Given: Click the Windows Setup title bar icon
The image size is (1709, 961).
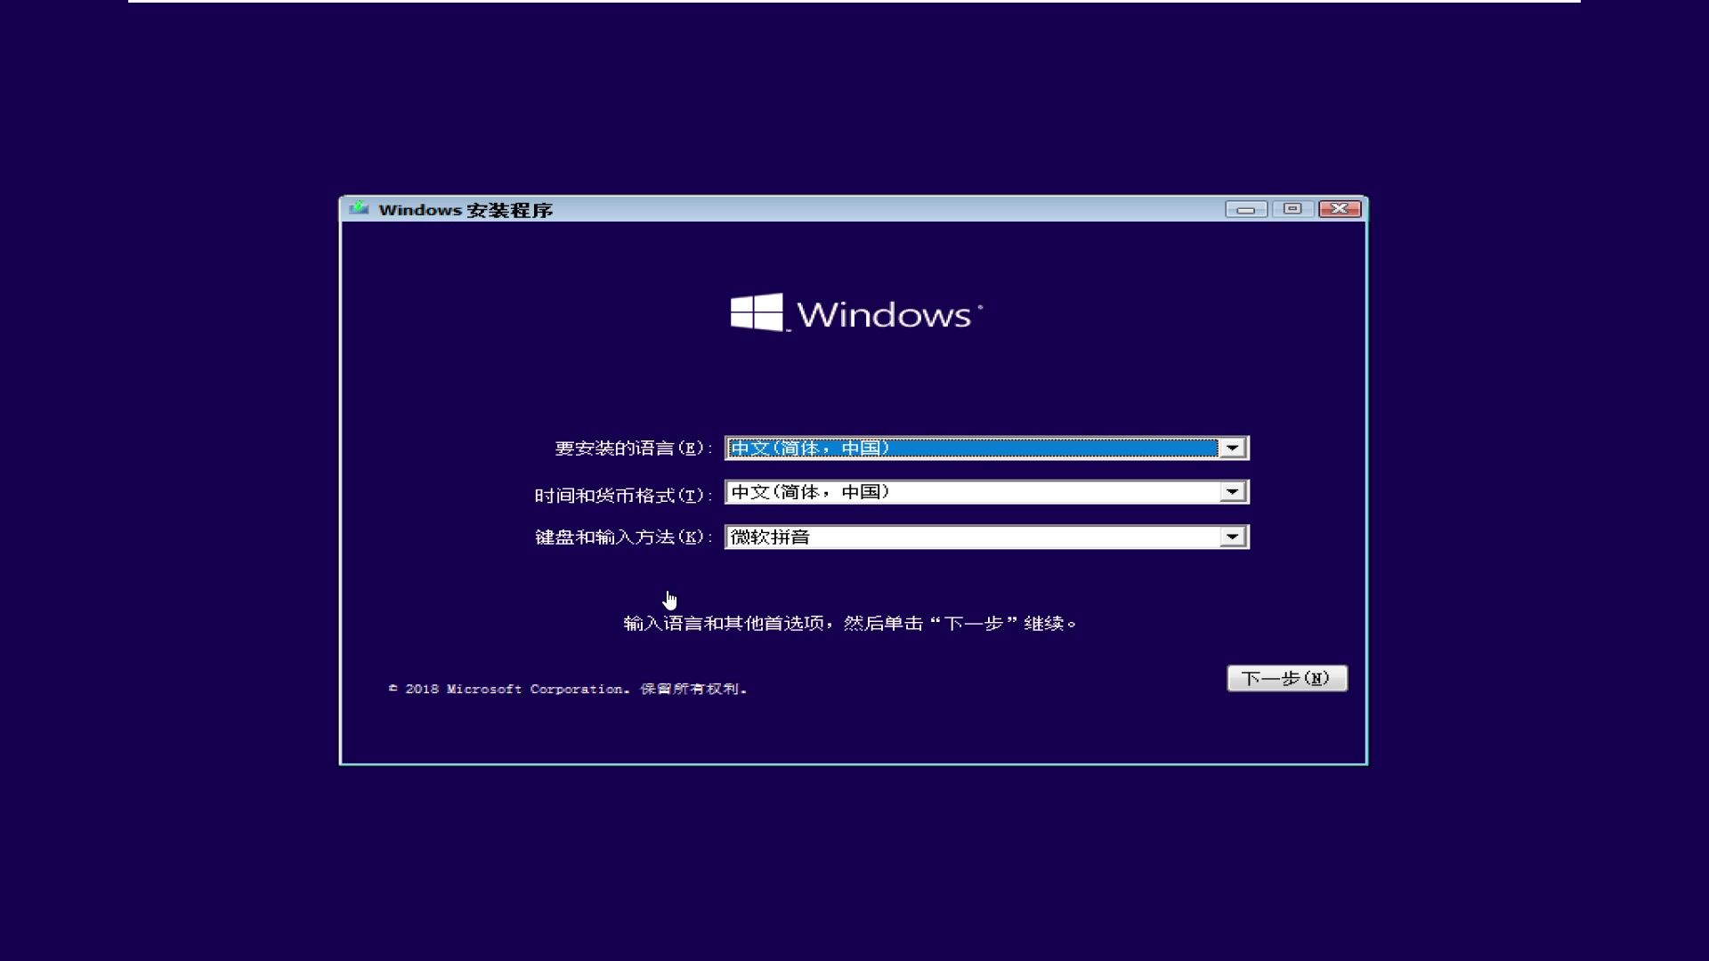Looking at the screenshot, I should (x=359, y=208).
